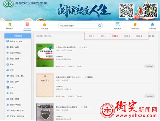Viewport: 160px width, 121px height.
Task: Select 社会科学总论 category text
Action: pyautogui.click(x=15, y=53)
